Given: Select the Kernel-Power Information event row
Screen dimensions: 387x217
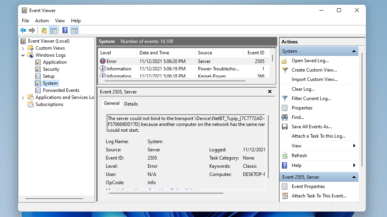Looking at the screenshot, I should [x=184, y=75].
